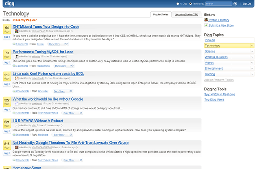Screen dimensions: 257x169
Task: Digg the Performance Tuning MySQL story
Action: (7, 62)
